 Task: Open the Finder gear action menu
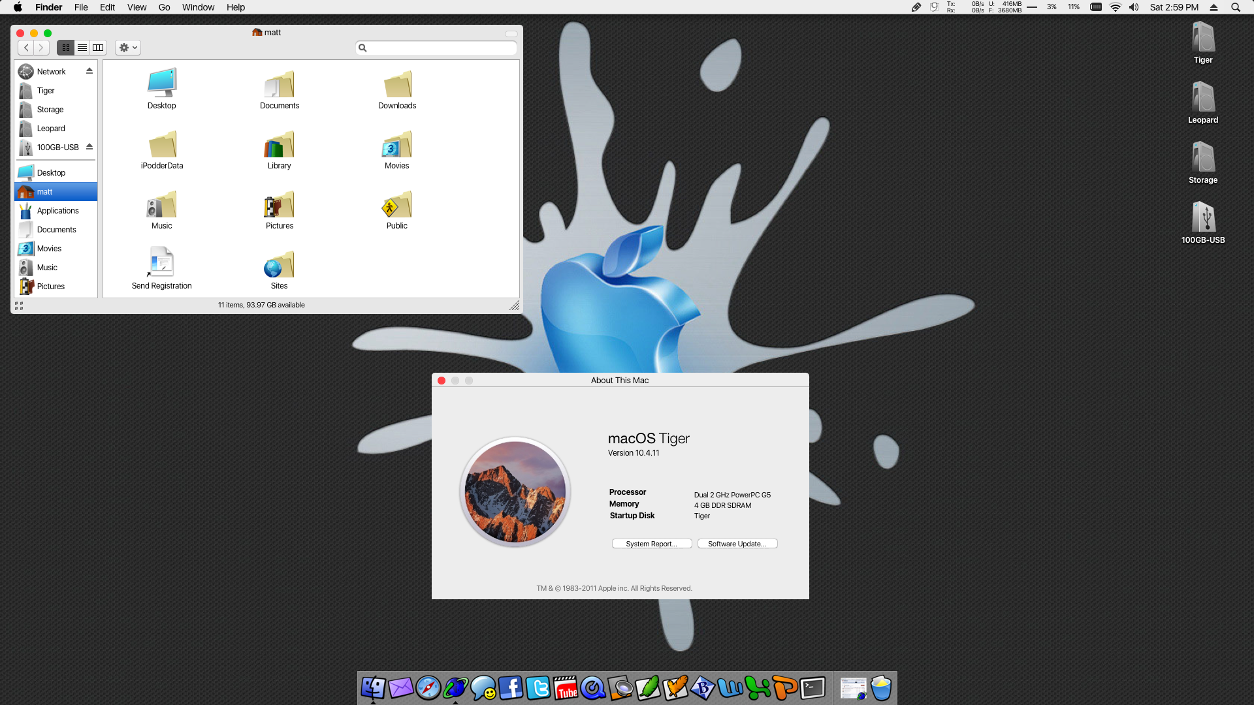coord(128,48)
